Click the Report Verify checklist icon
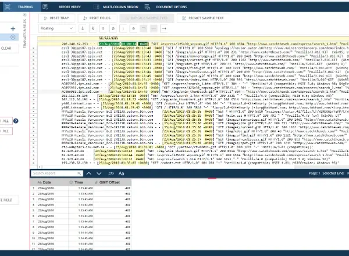This screenshot has height=256, width=349. click(x=45, y=7)
